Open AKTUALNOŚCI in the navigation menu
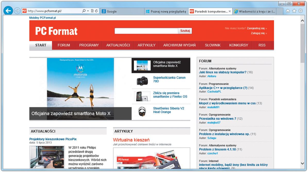308x172 pixels. (x=118, y=45)
